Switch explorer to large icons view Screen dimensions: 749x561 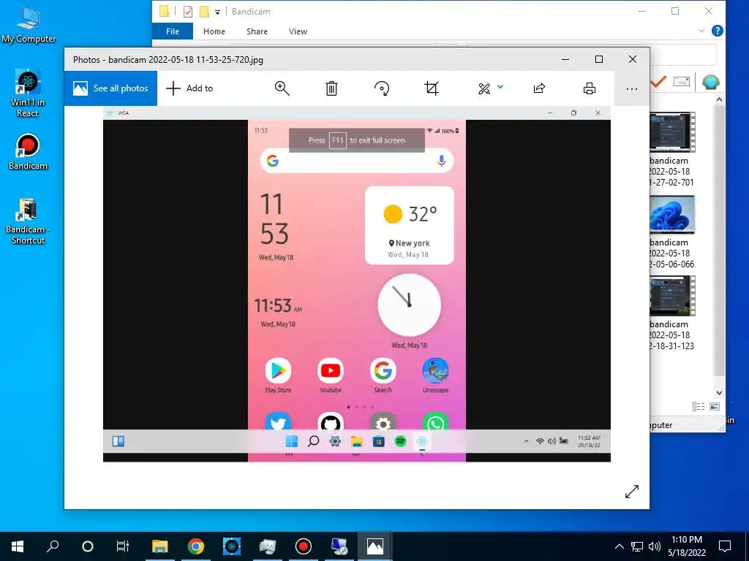(715, 406)
